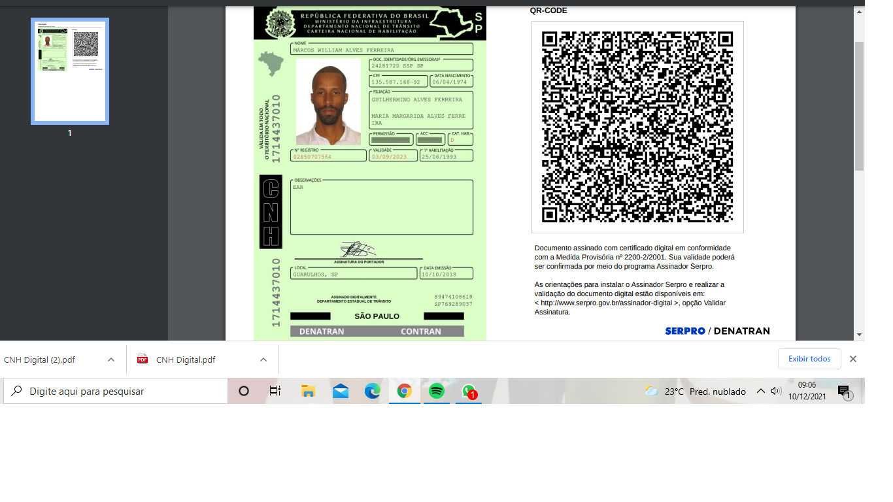Image resolution: width=893 pixels, height=502 pixels.
Task: Open WhatsApp with the unread badge
Action: tap(469, 391)
